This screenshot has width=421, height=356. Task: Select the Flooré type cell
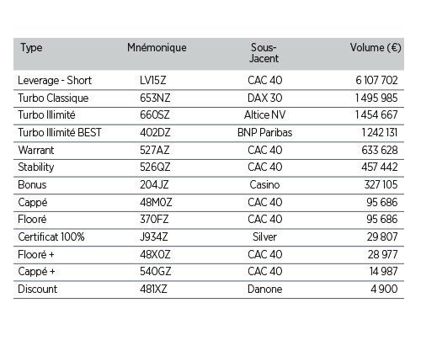(x=32, y=219)
